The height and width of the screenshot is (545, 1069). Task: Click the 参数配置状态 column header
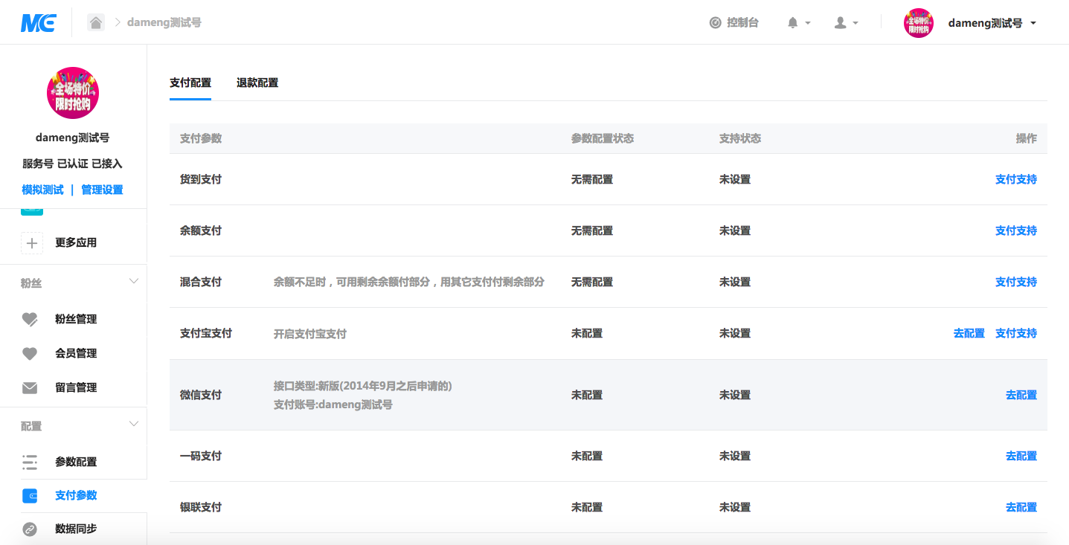tap(603, 138)
